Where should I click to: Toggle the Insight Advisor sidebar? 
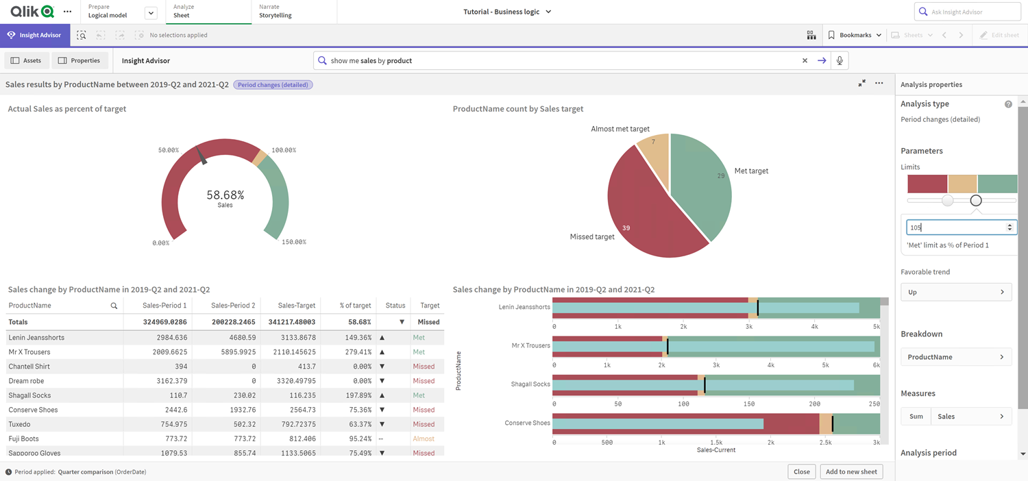[35, 35]
